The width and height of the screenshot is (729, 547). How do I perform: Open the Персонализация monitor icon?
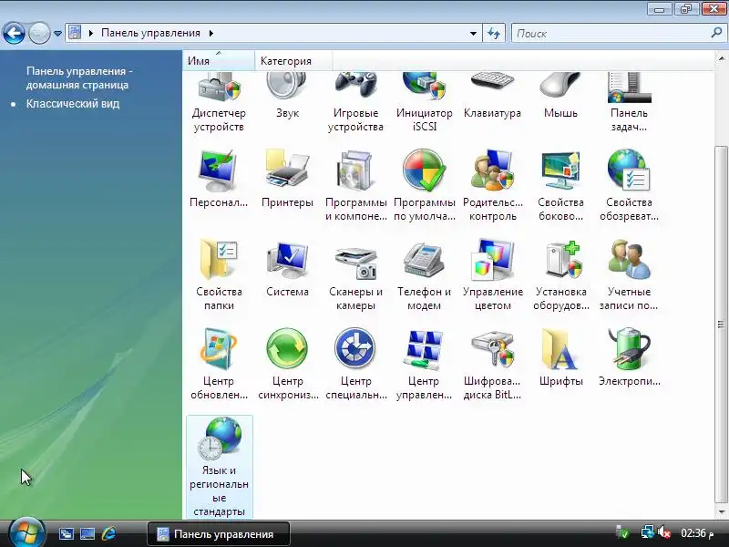coord(219,170)
